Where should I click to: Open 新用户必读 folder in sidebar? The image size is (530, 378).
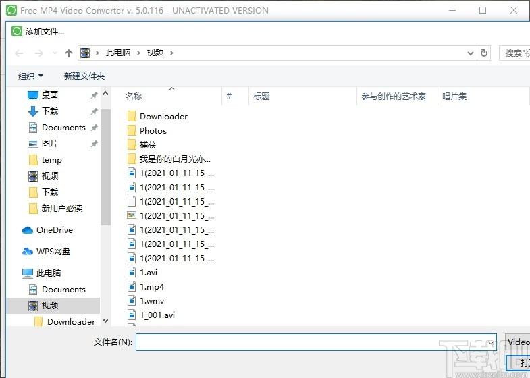point(62,209)
